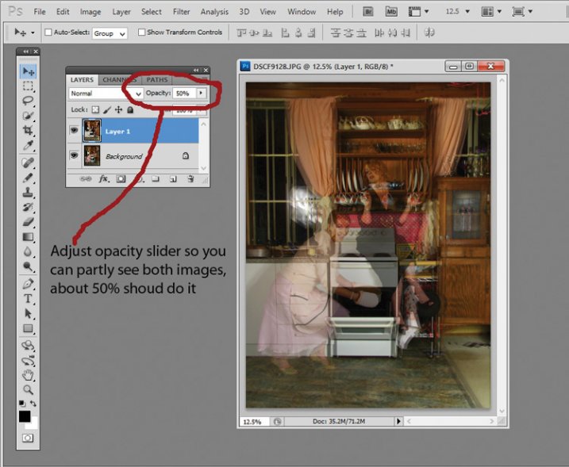Enable the Auto-Select checkbox

coord(48,33)
